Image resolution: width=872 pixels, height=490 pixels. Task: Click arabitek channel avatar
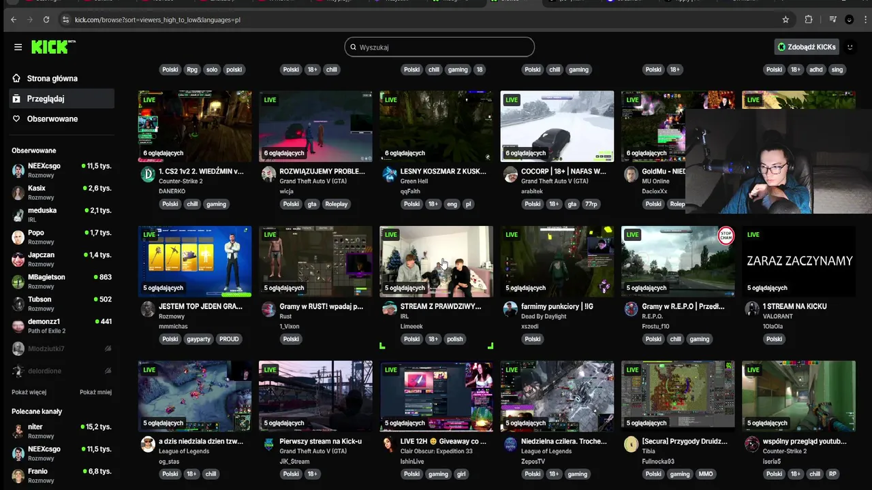tap(510, 175)
